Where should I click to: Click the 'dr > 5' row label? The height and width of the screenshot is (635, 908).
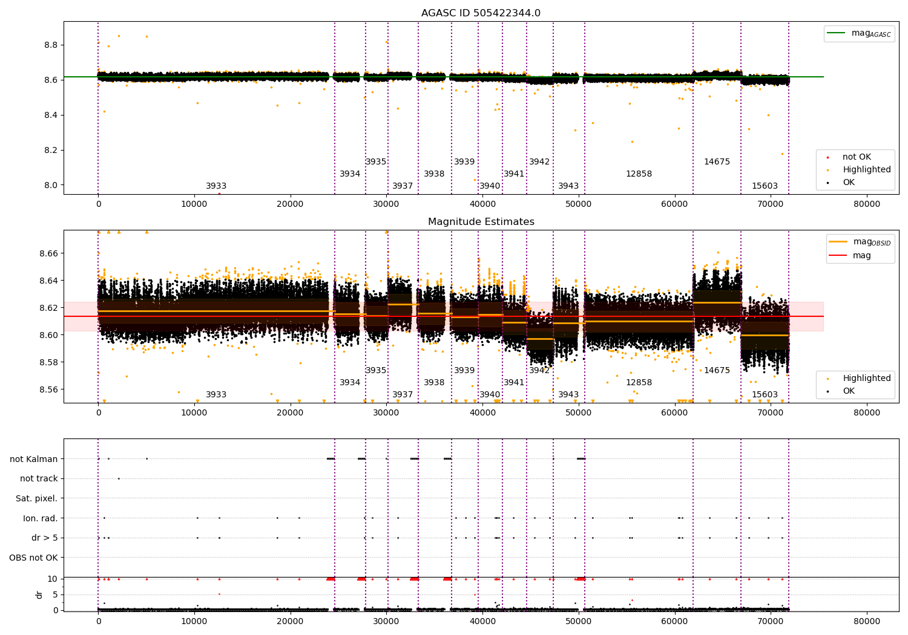(45, 538)
